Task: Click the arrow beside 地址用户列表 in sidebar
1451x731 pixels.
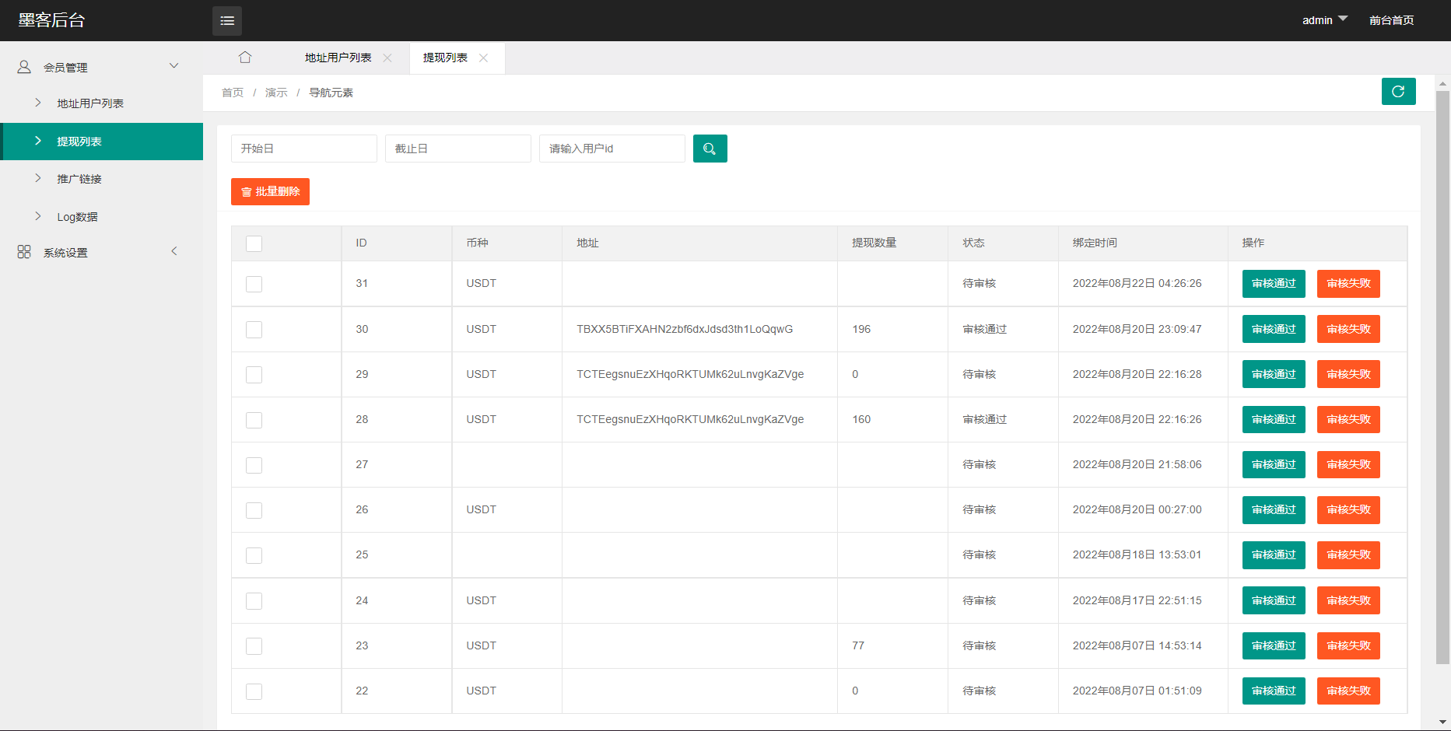Action: [37, 103]
